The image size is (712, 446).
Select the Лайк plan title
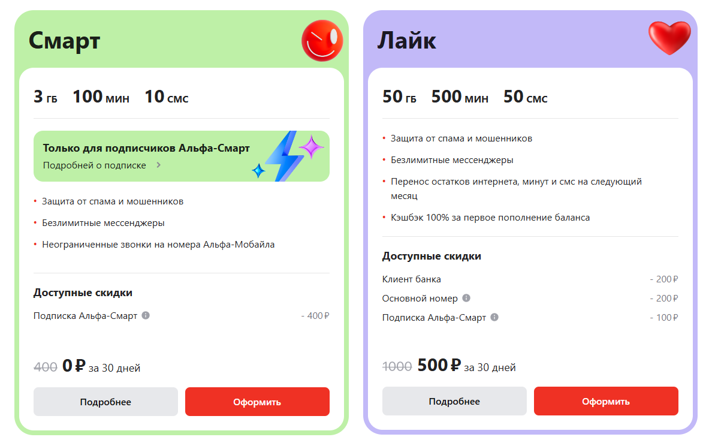tap(406, 41)
